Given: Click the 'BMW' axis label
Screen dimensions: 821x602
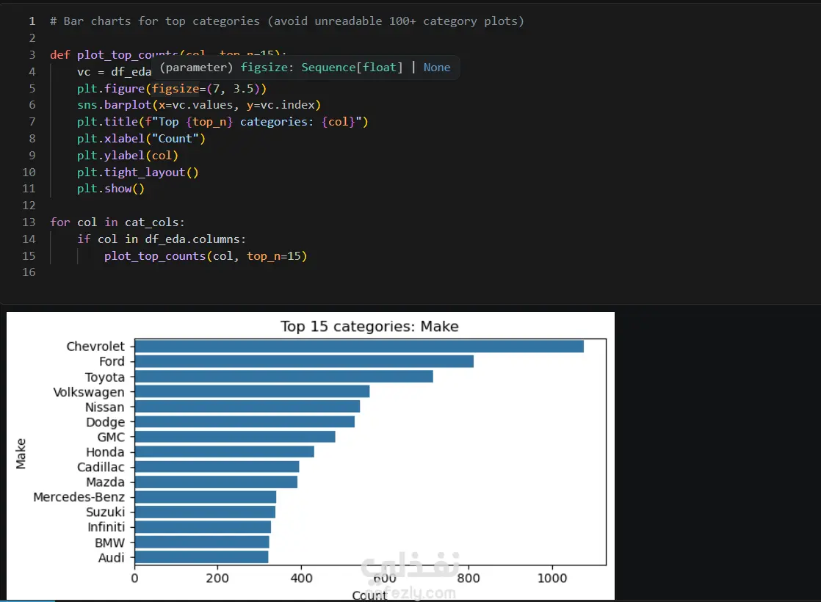Looking at the screenshot, I should [110, 543].
